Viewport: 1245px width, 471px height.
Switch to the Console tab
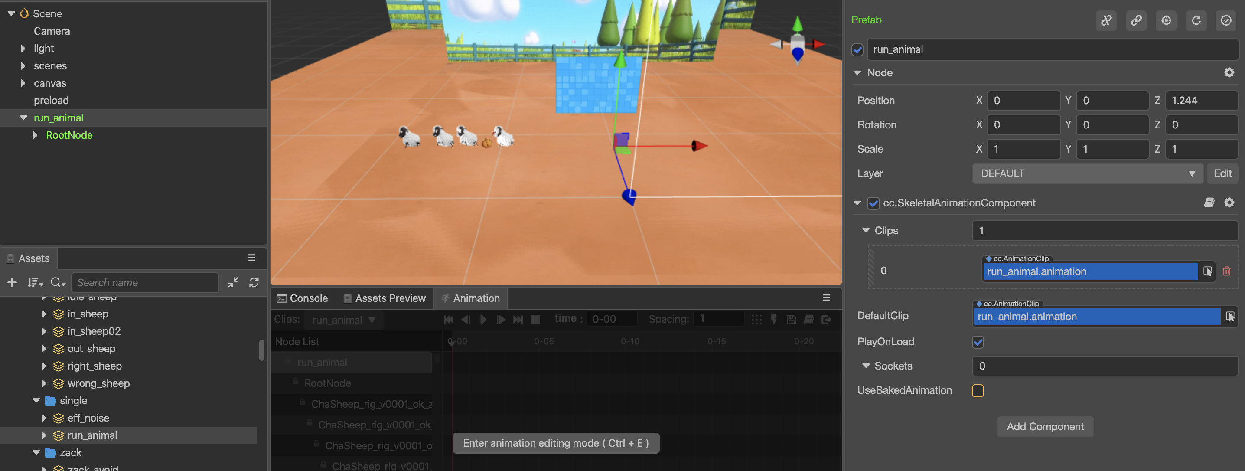[x=303, y=298]
